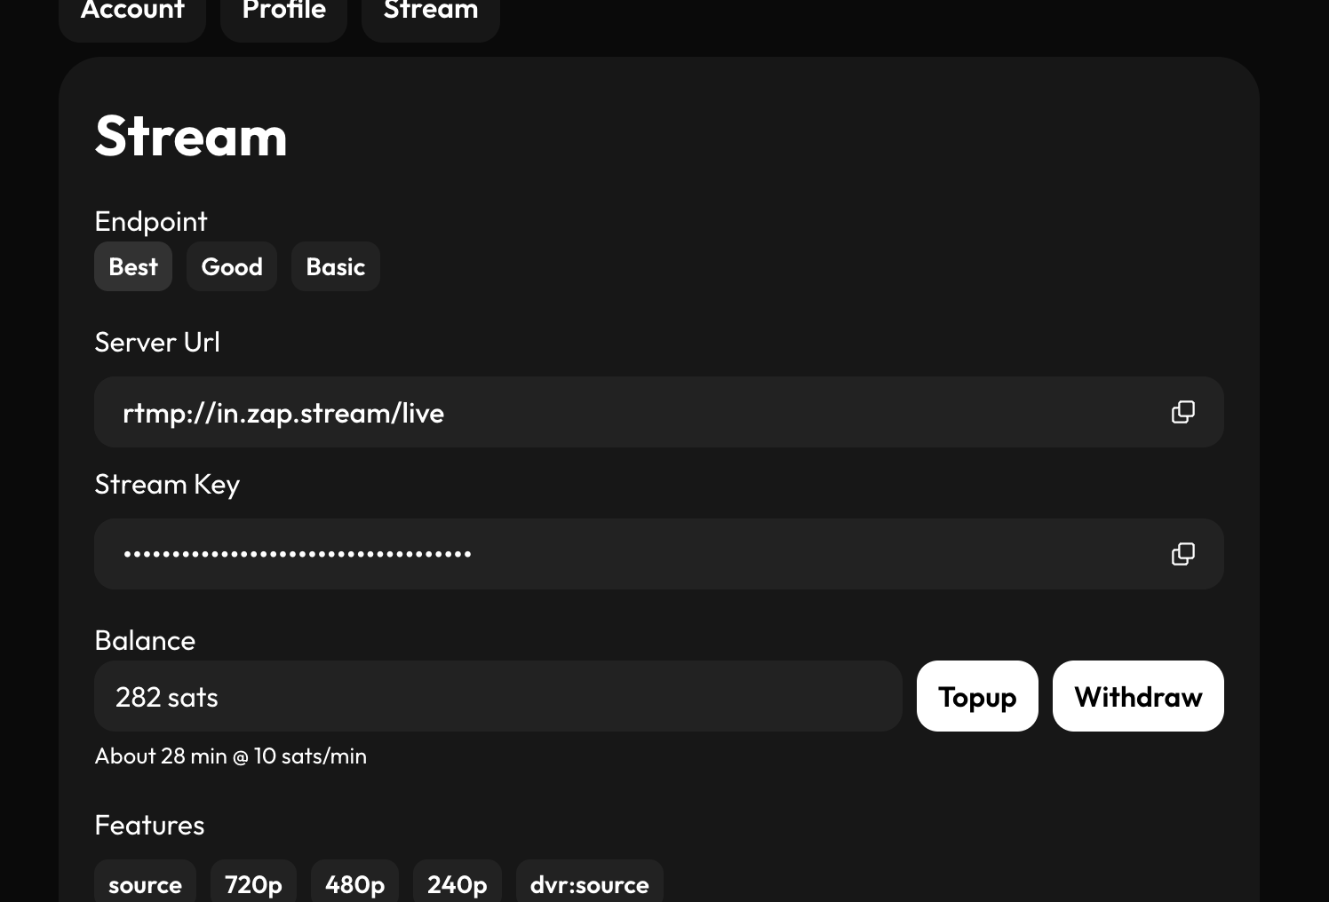Click the rtmp server URL field
Screen dimensions: 1329x902
pos(622,412)
